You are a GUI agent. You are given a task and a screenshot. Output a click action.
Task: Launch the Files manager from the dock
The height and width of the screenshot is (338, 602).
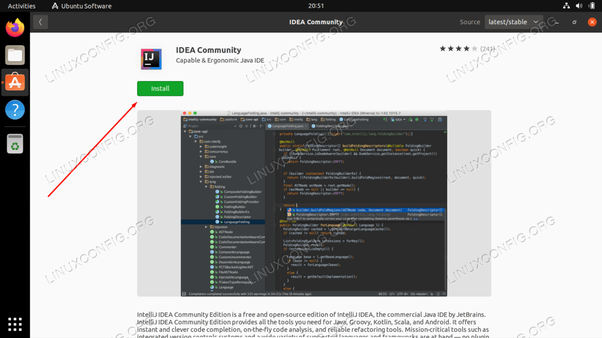click(15, 55)
